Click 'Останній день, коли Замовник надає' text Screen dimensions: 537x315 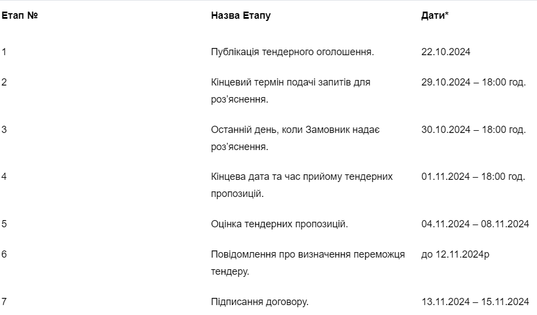[x=295, y=130]
